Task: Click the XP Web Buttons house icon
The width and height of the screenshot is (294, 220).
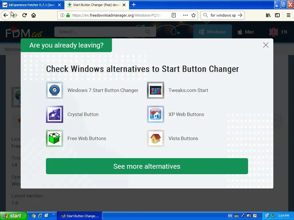Action: 155,114
